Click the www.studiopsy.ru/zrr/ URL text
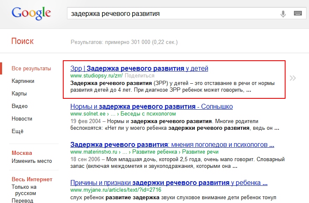Screen dimensions: 309x203 click(x=97, y=76)
